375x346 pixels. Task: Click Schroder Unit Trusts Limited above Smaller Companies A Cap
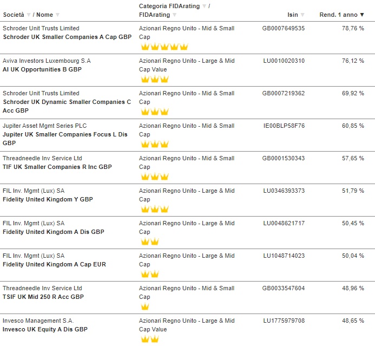click(x=41, y=28)
